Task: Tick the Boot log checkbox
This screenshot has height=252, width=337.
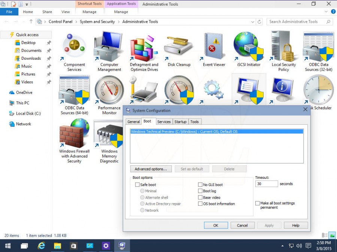Action: point(200,191)
